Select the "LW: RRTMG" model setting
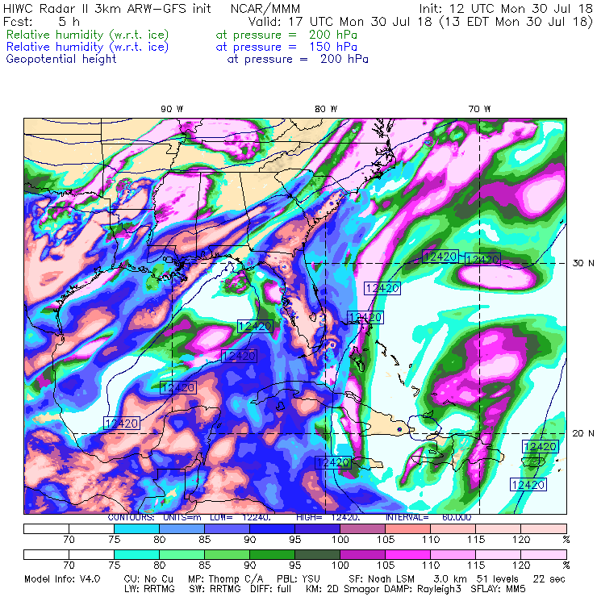Screen dimensions: 597x597 point(149,589)
